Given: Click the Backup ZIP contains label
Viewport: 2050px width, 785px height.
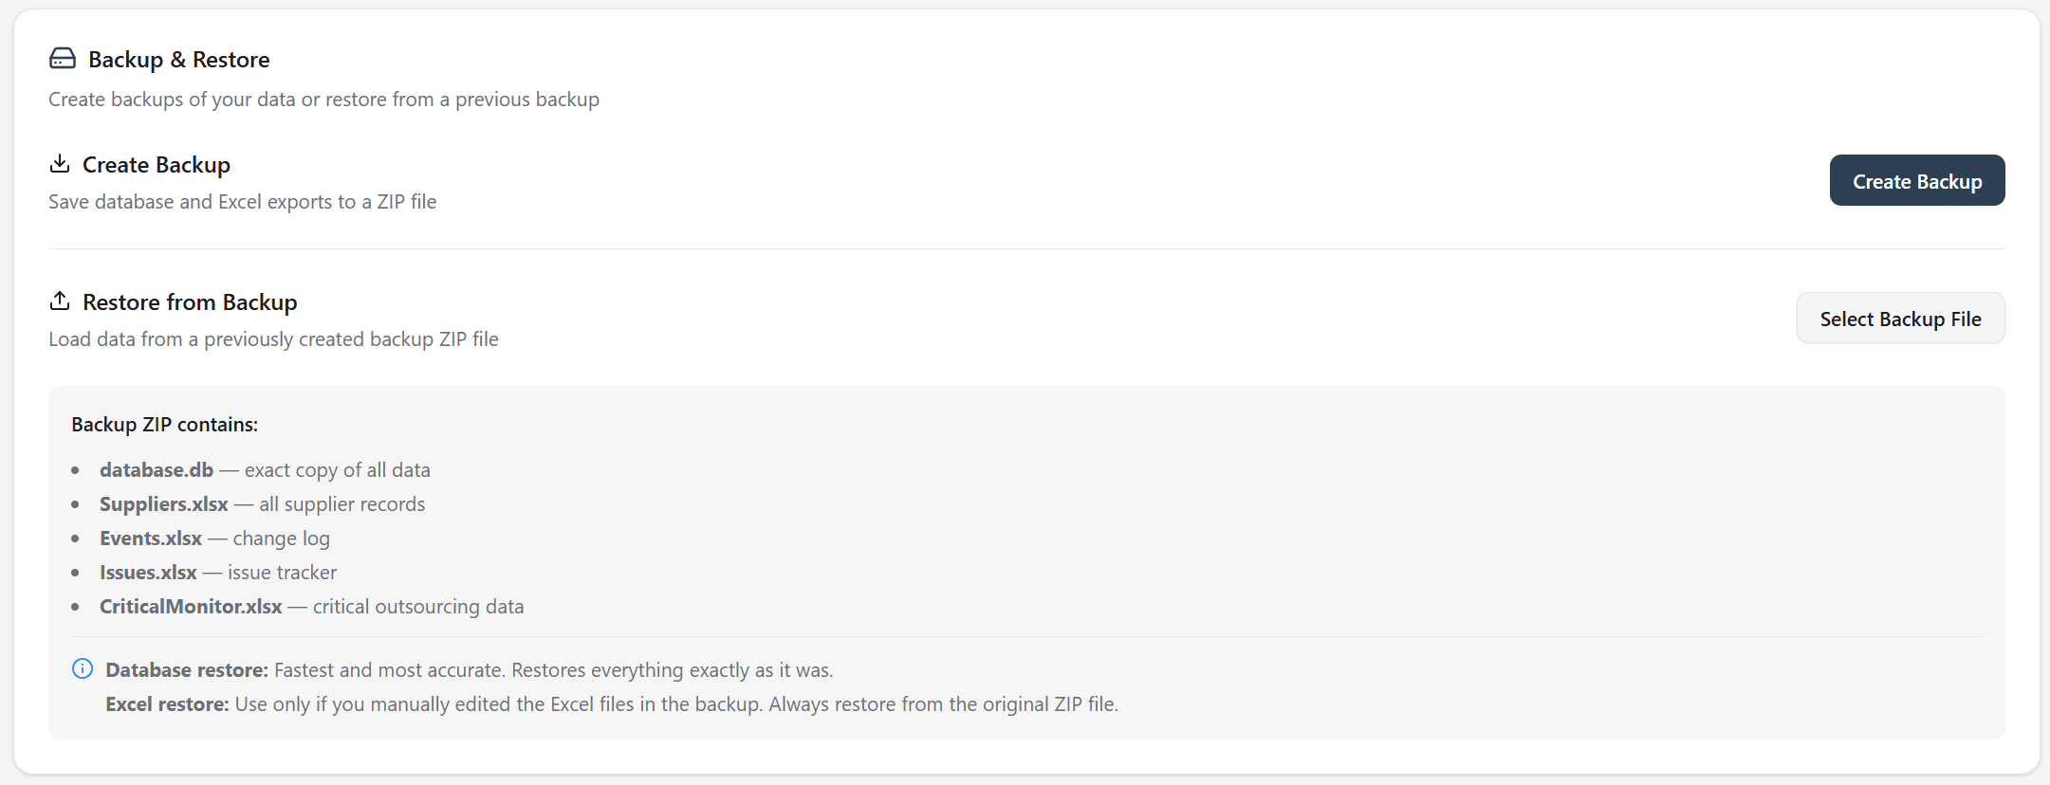Looking at the screenshot, I should 165,425.
